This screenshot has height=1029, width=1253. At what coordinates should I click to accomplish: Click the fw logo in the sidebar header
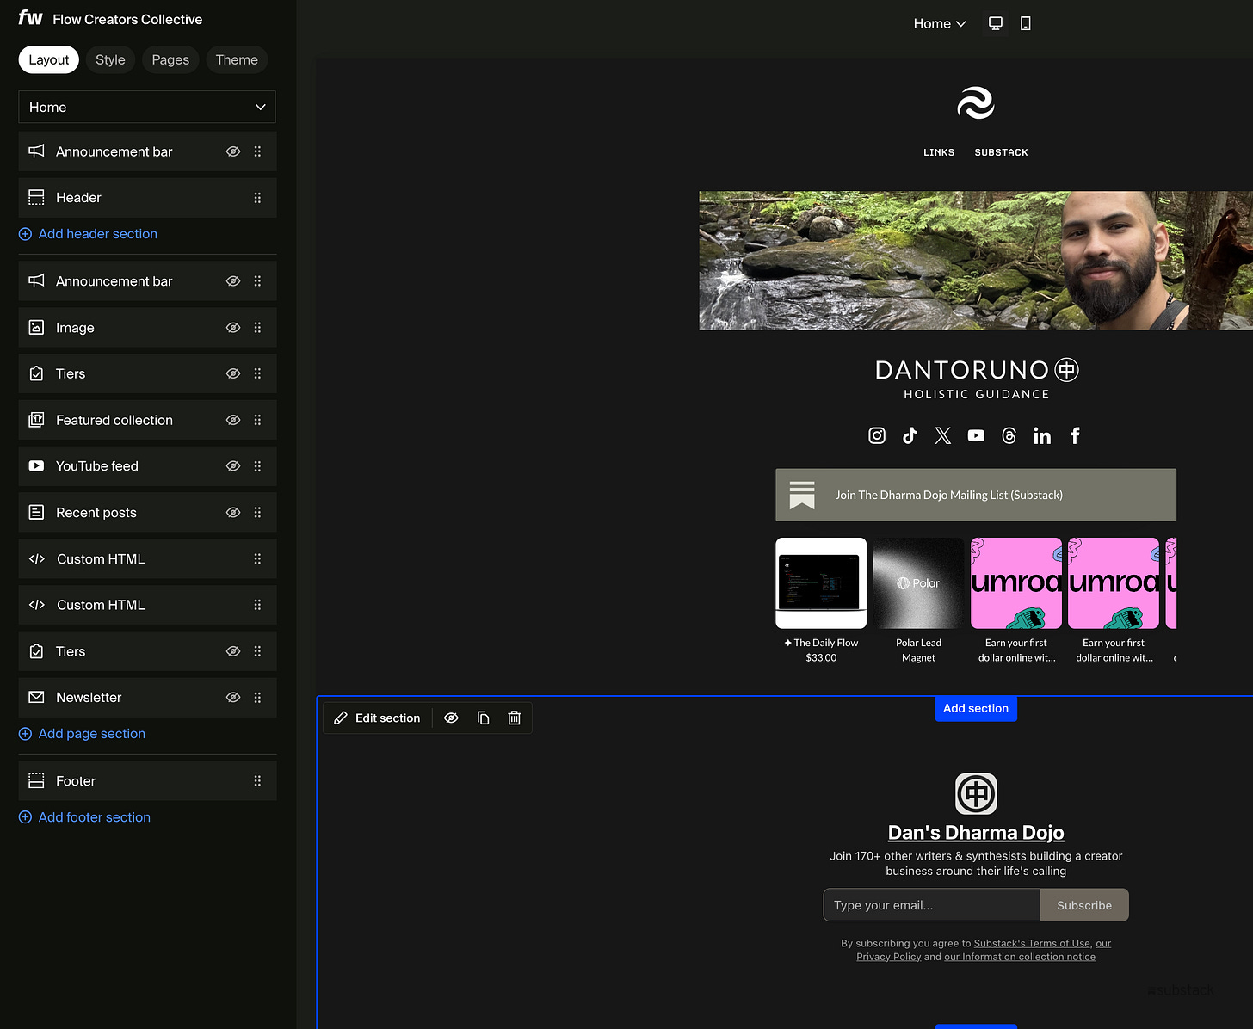click(x=30, y=18)
